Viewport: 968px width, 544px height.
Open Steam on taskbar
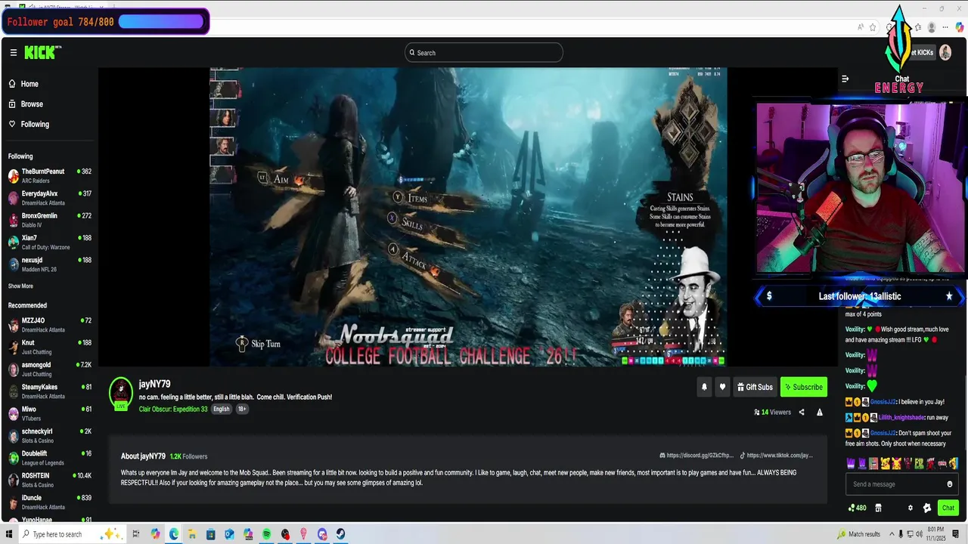click(x=341, y=534)
